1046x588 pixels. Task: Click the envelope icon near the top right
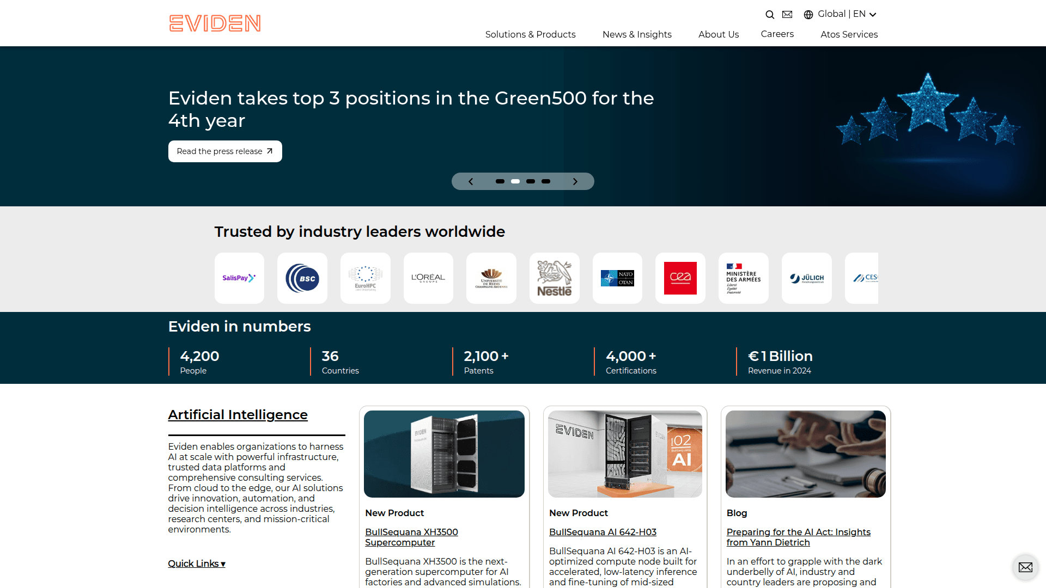click(x=787, y=14)
